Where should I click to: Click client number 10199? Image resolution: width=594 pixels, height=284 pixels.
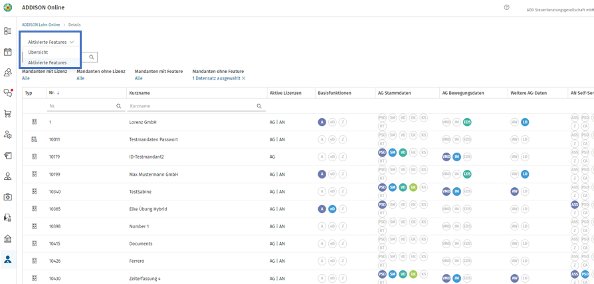pyautogui.click(x=54, y=174)
